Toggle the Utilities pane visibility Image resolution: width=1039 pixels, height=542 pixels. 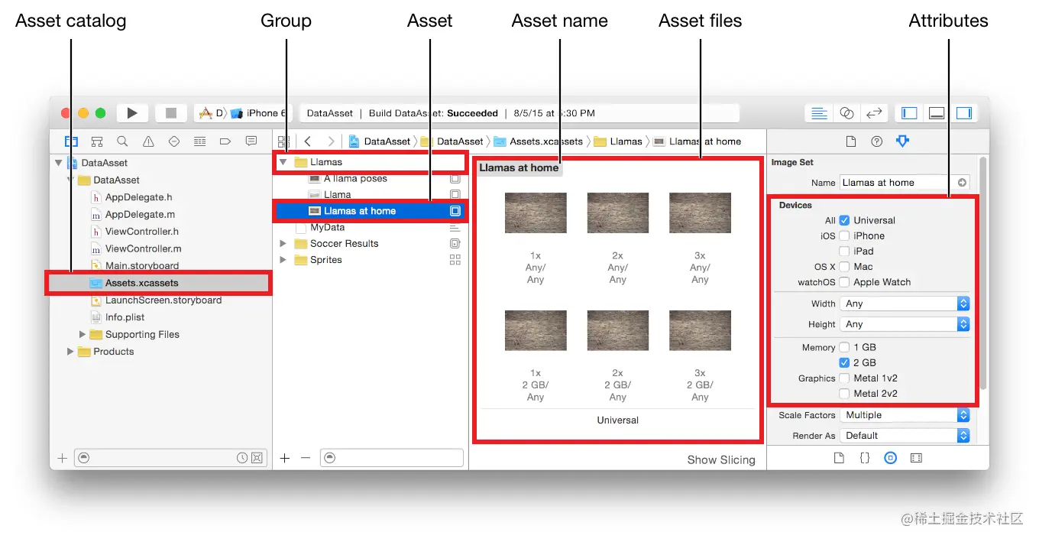click(x=964, y=113)
